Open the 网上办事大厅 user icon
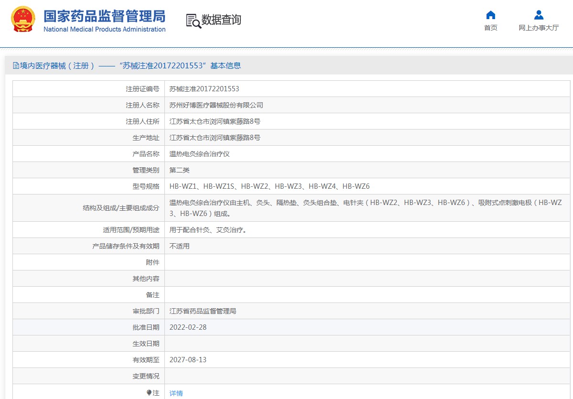This screenshot has height=399, width=573. click(x=539, y=15)
